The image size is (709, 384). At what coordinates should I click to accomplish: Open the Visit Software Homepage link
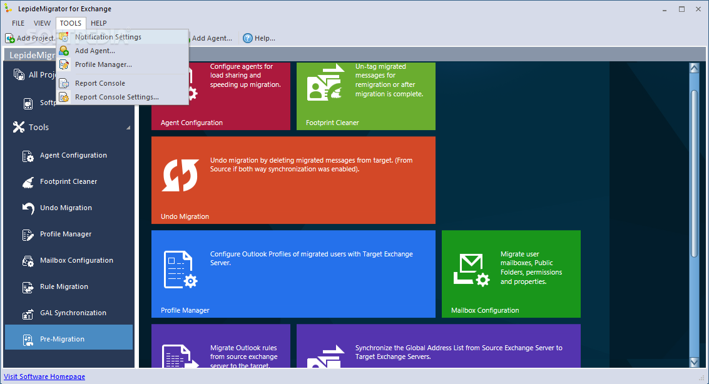point(44,376)
